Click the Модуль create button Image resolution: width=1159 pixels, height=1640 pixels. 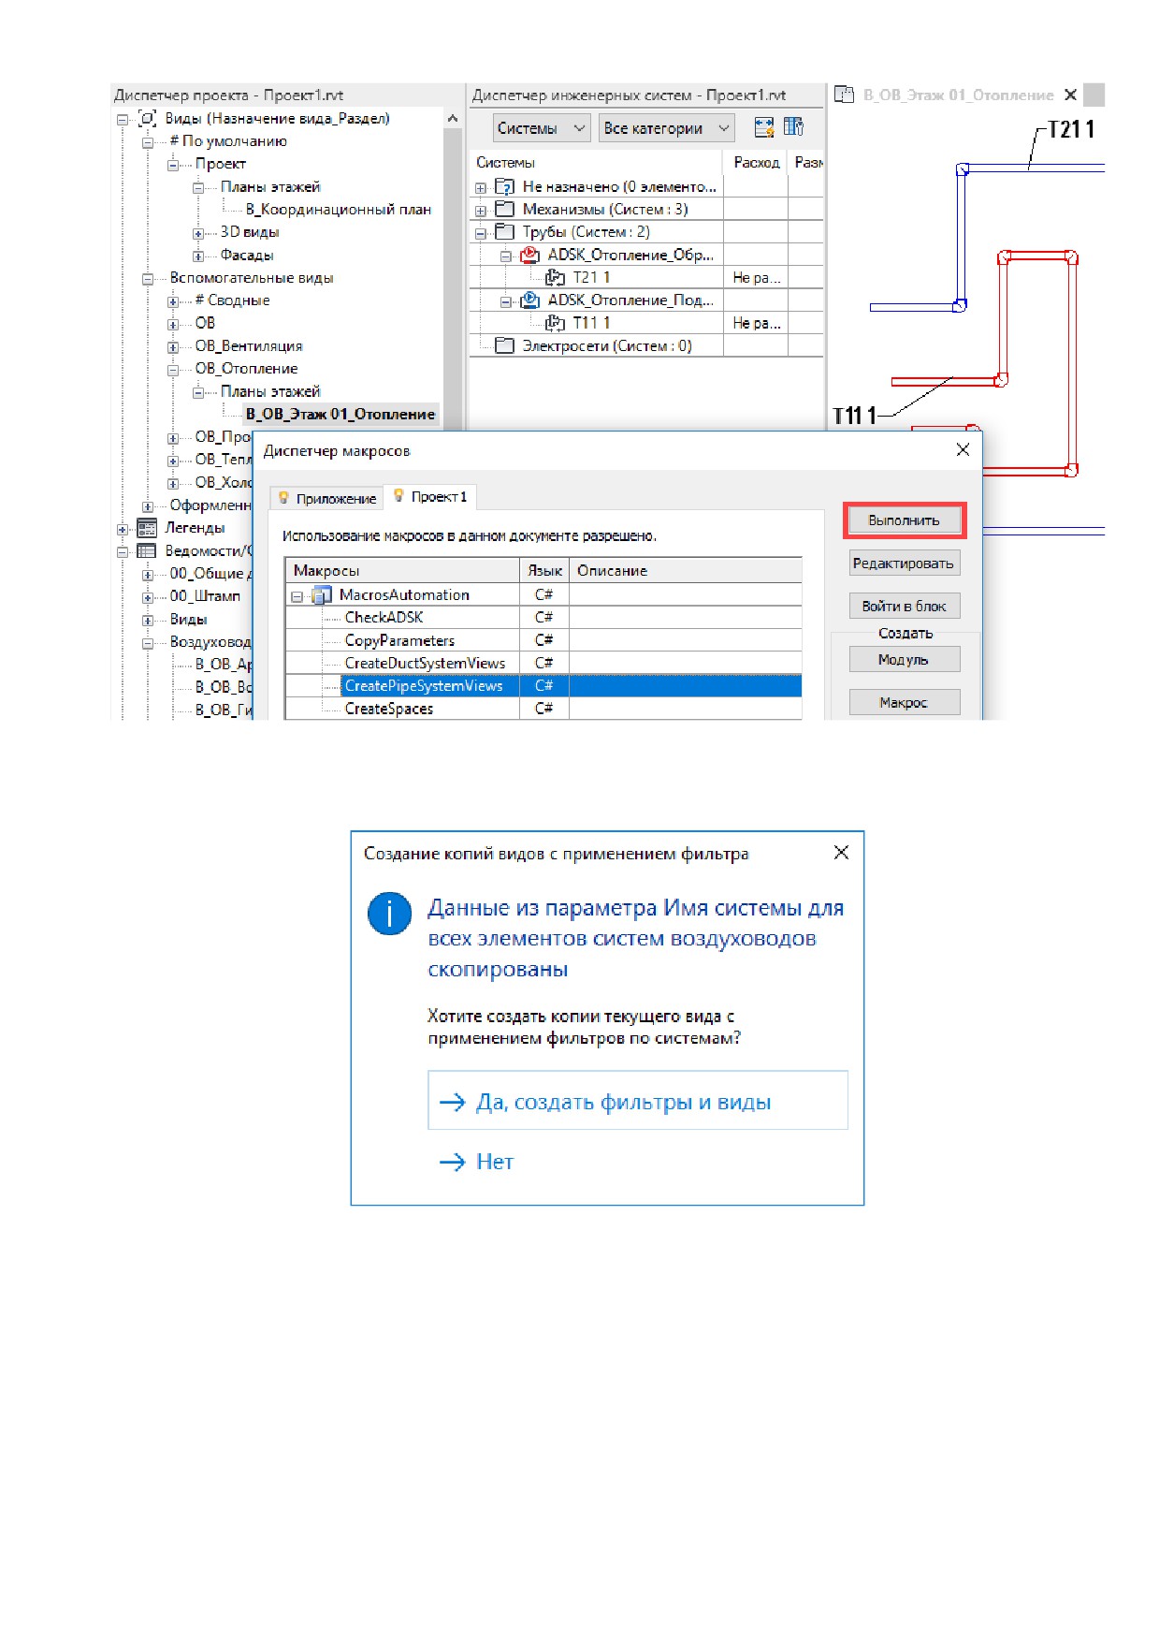coord(904,660)
